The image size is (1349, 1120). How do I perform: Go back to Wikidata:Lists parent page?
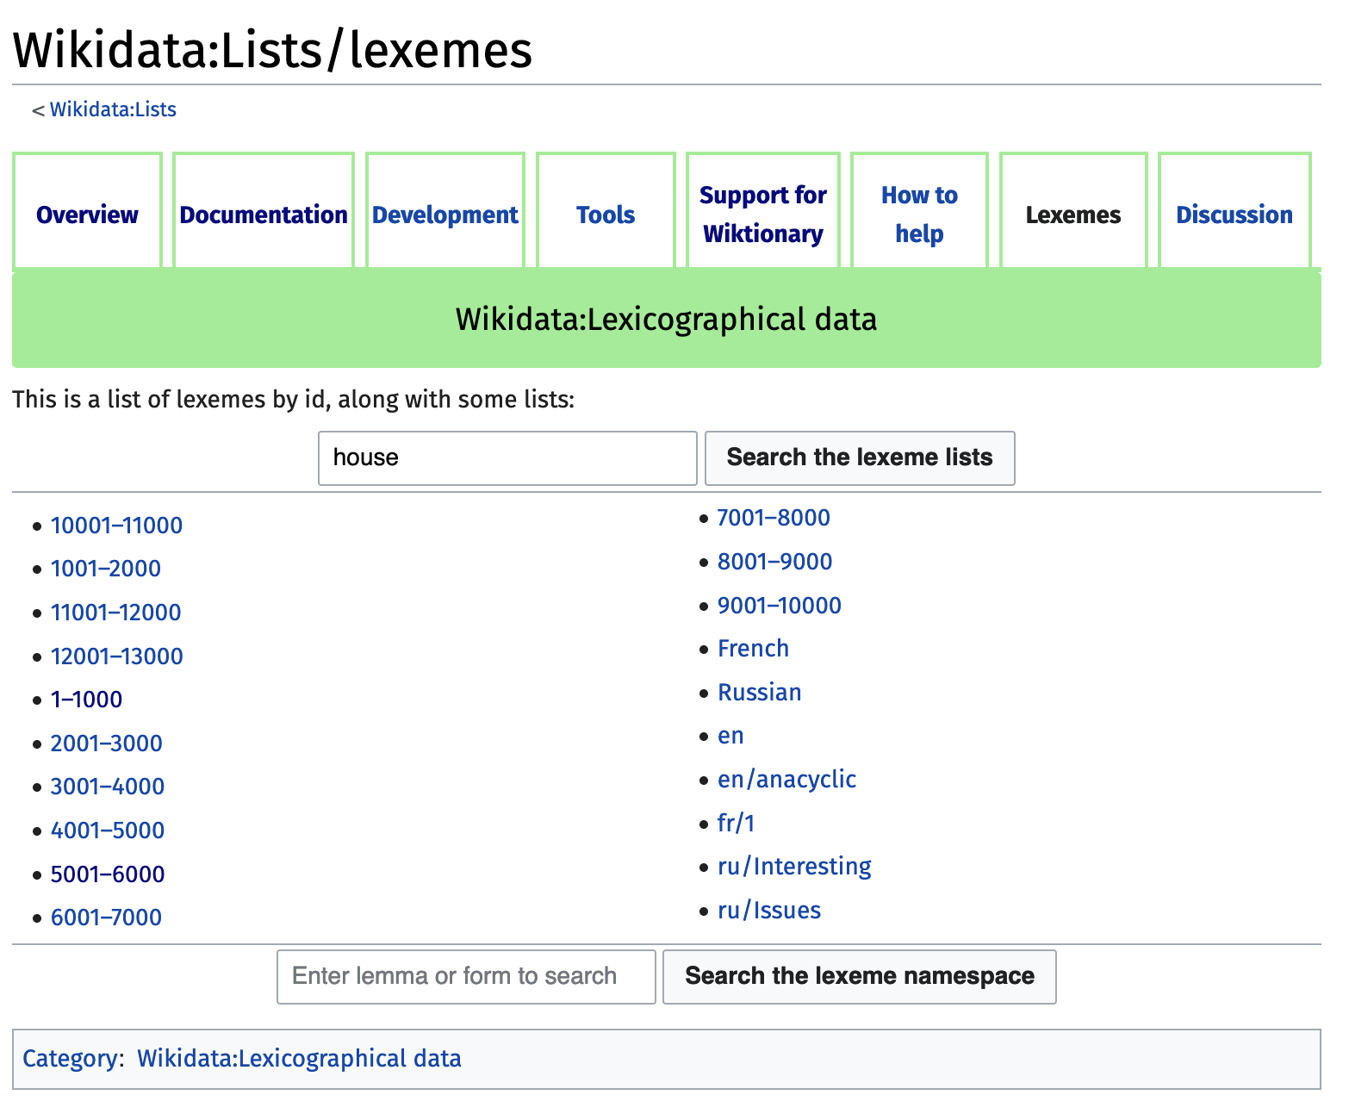(x=113, y=109)
